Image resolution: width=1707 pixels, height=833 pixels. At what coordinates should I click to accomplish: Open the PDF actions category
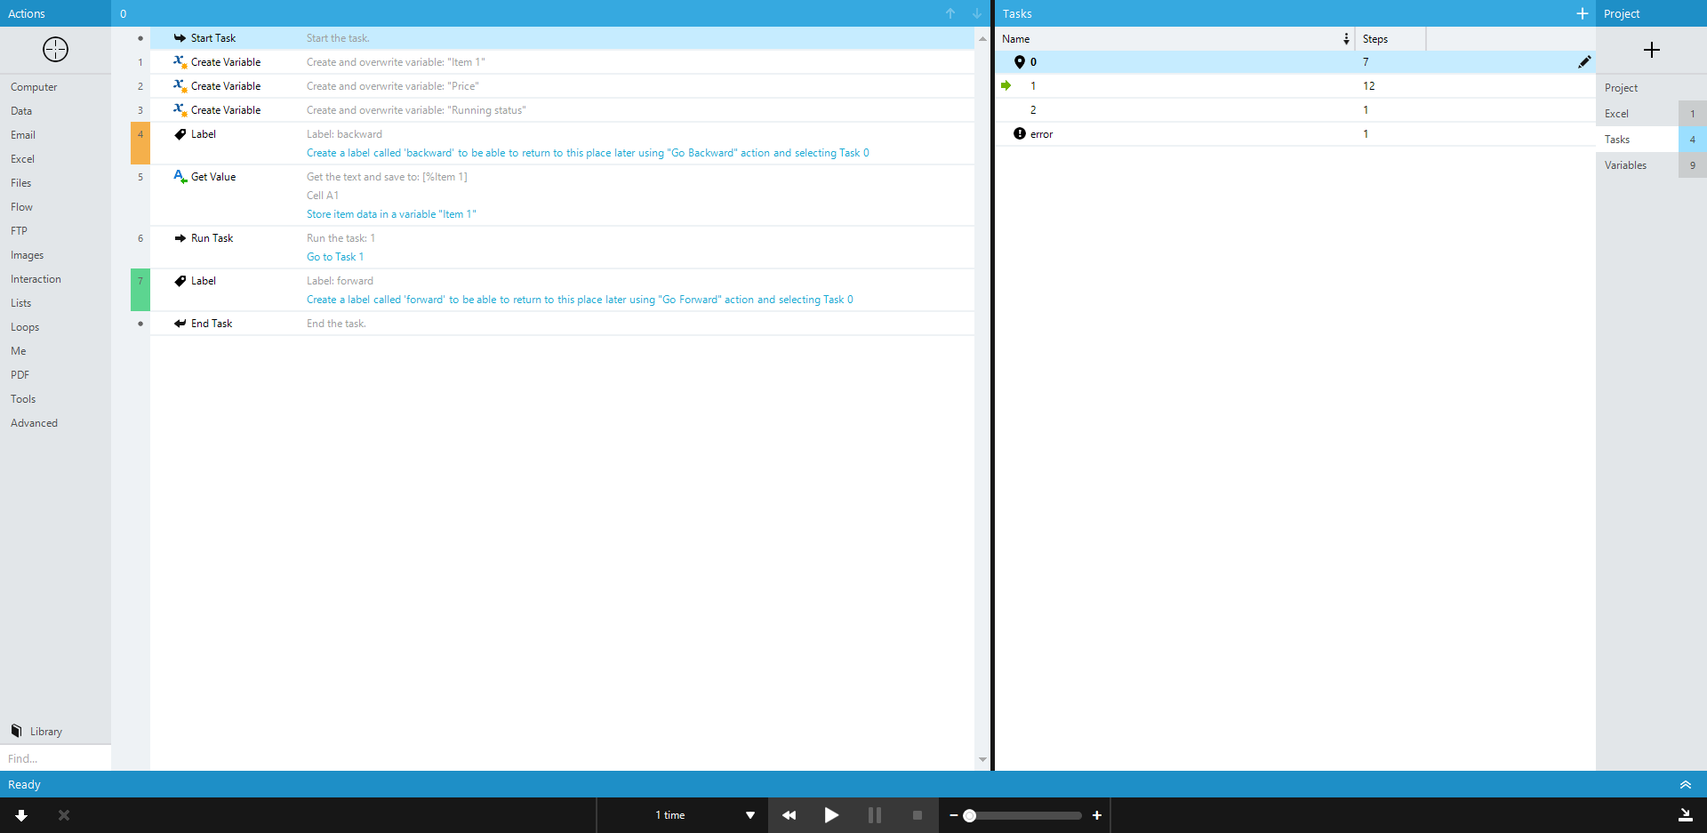tap(20, 375)
